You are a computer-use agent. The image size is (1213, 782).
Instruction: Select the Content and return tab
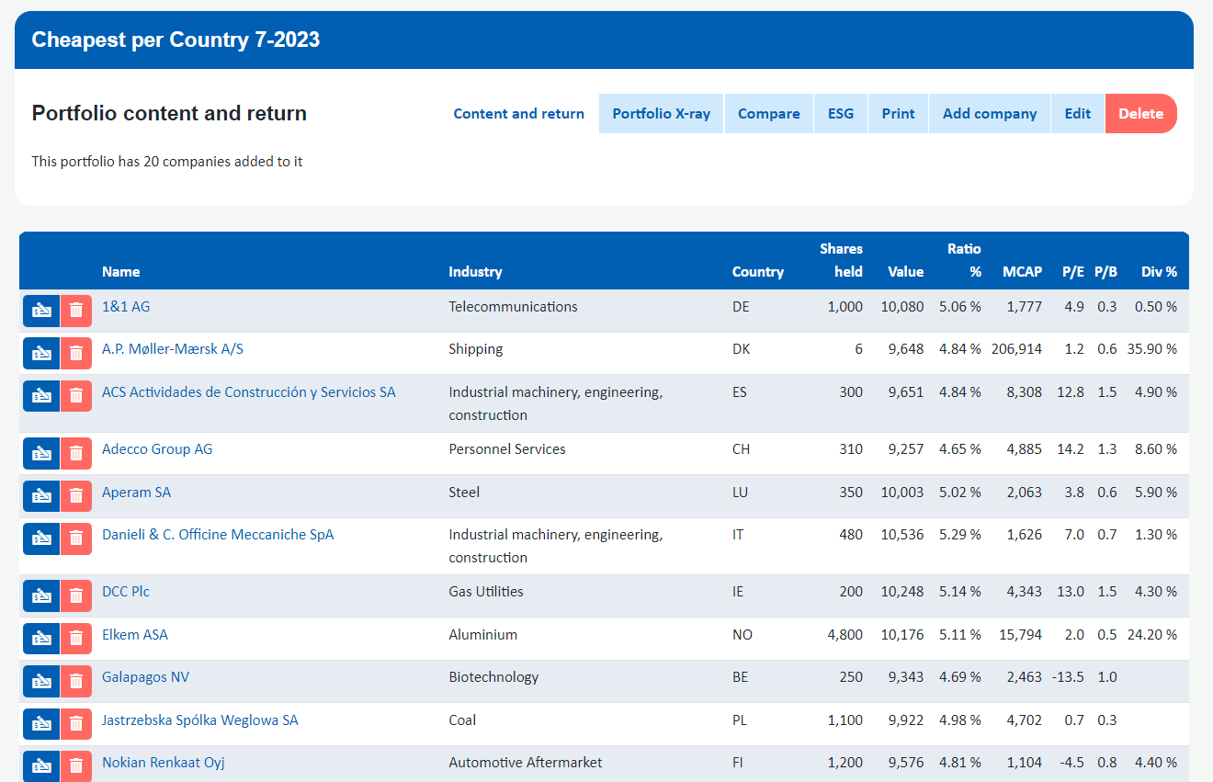coord(519,114)
